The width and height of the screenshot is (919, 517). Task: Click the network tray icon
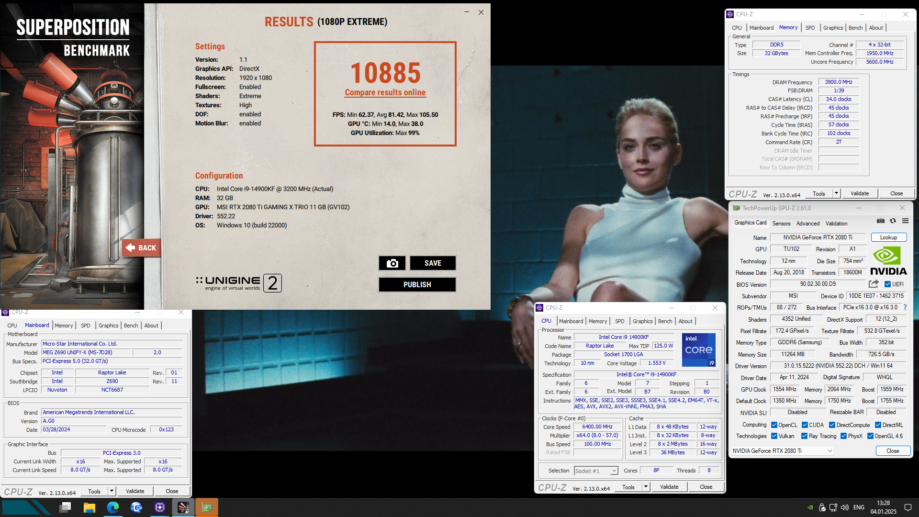pyautogui.click(x=833, y=507)
